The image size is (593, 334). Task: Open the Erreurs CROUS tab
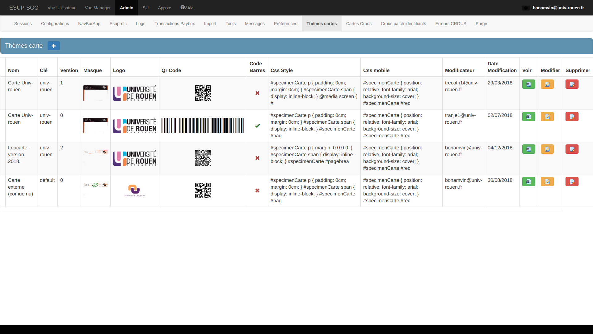[x=451, y=24]
